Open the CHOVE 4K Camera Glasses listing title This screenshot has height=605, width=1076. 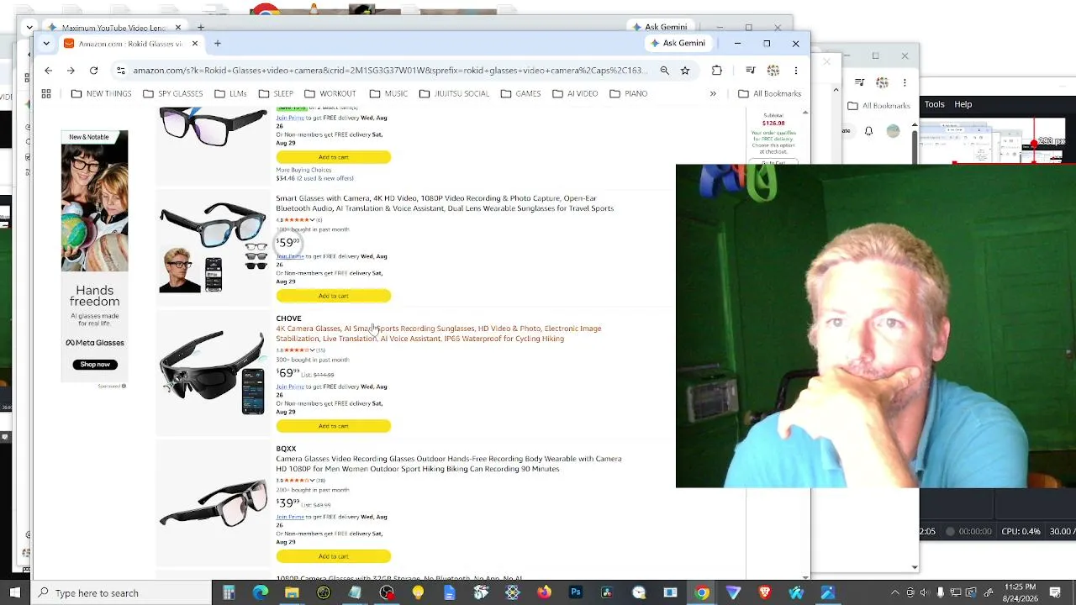(439, 334)
